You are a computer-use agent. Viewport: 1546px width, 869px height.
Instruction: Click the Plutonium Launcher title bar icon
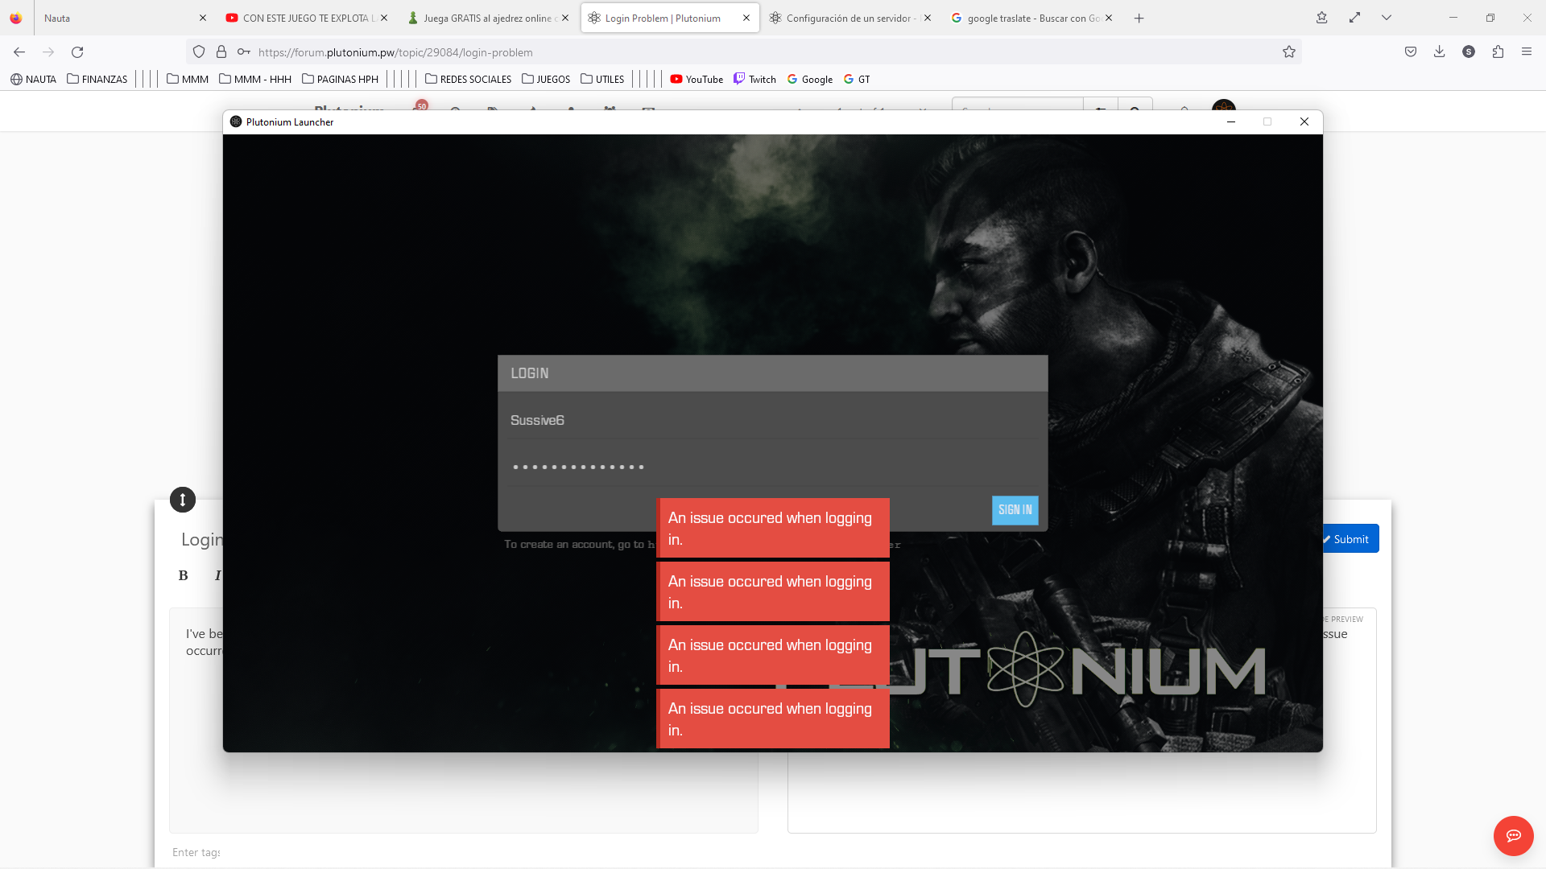coord(236,121)
